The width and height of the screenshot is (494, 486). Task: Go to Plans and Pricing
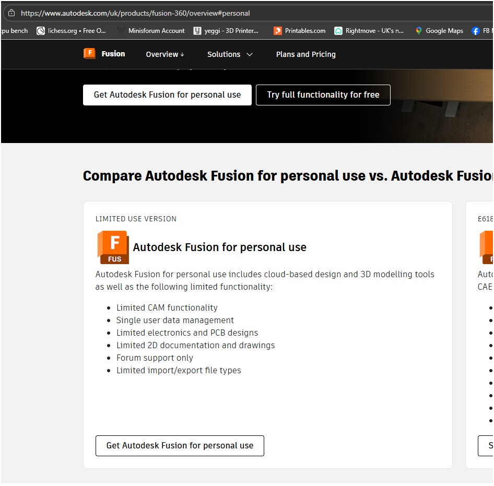pyautogui.click(x=305, y=54)
